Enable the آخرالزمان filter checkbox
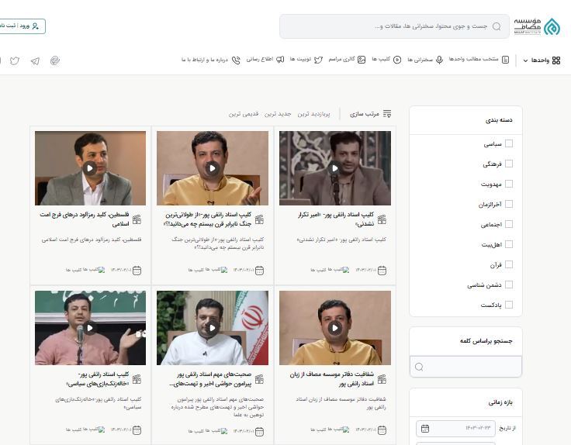Image resolution: width=571 pixels, height=445 pixels. tap(509, 204)
